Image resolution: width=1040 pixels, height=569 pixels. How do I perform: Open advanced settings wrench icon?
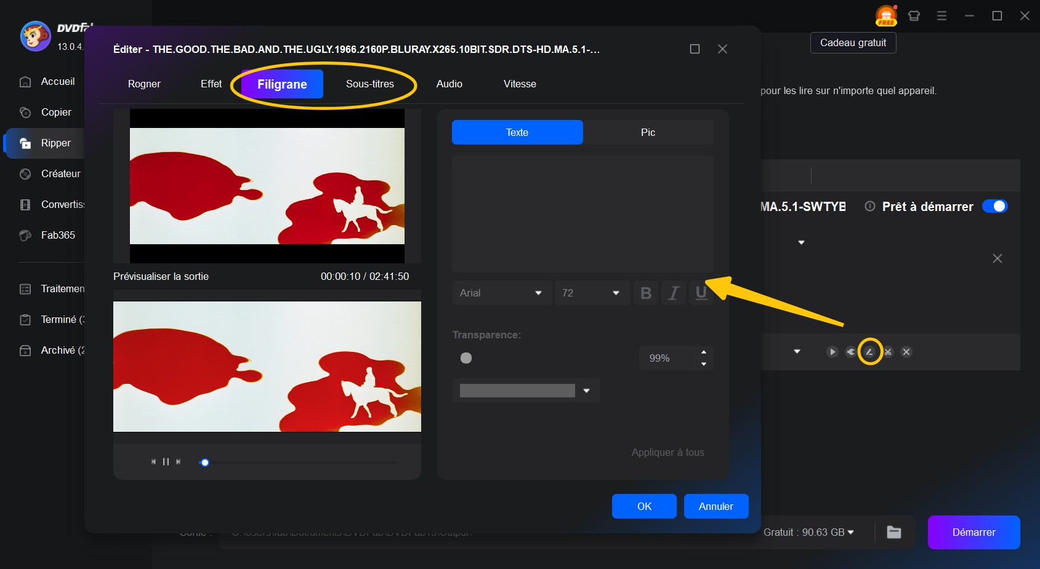[x=851, y=352]
